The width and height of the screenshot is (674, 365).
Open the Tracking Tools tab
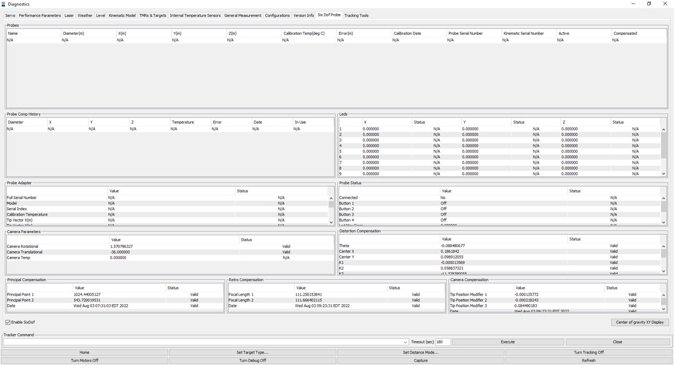pos(356,15)
